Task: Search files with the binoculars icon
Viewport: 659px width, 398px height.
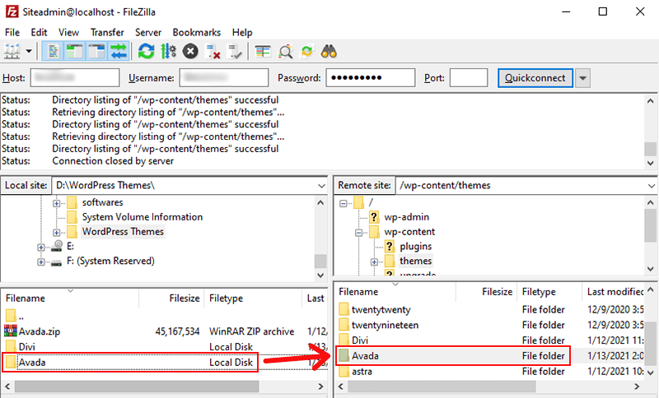Action: pos(329,52)
